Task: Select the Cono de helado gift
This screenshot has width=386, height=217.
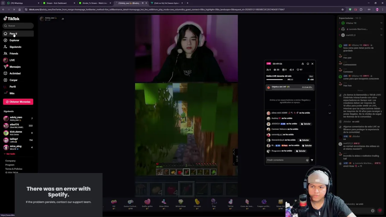Action: (247, 204)
